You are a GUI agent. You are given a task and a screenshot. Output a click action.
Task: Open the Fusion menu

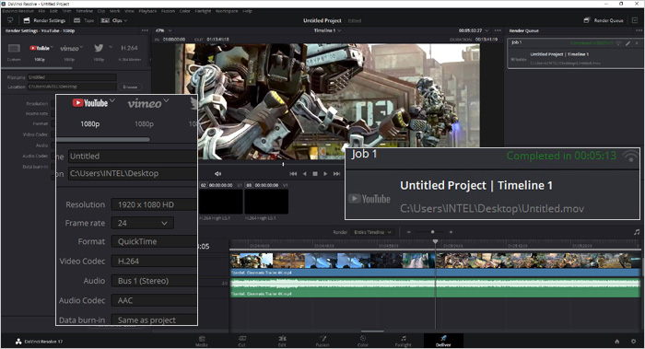coord(168,11)
